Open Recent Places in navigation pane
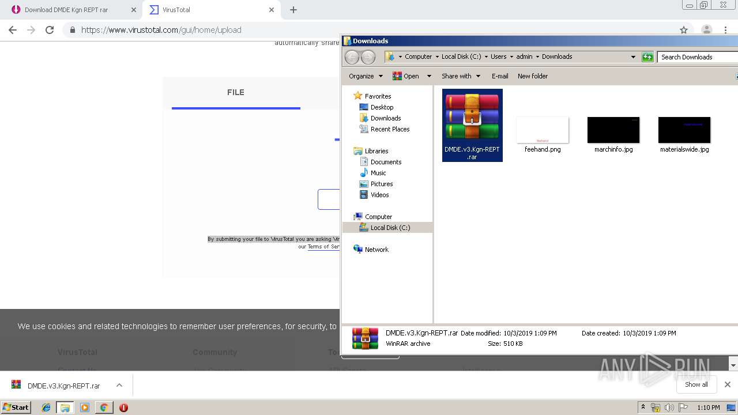The width and height of the screenshot is (738, 415). coord(390,129)
